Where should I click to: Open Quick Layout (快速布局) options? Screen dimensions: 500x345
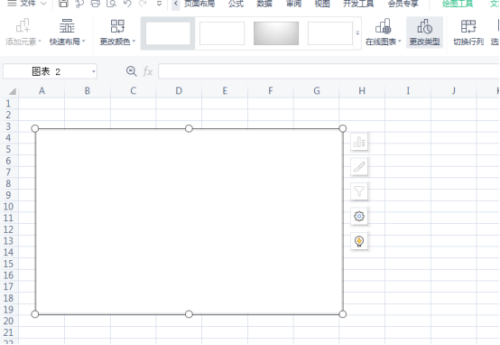coord(68,33)
